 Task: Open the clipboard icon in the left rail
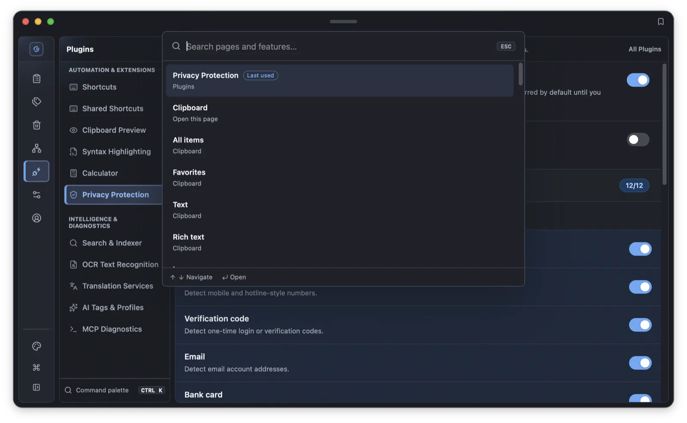(x=36, y=79)
